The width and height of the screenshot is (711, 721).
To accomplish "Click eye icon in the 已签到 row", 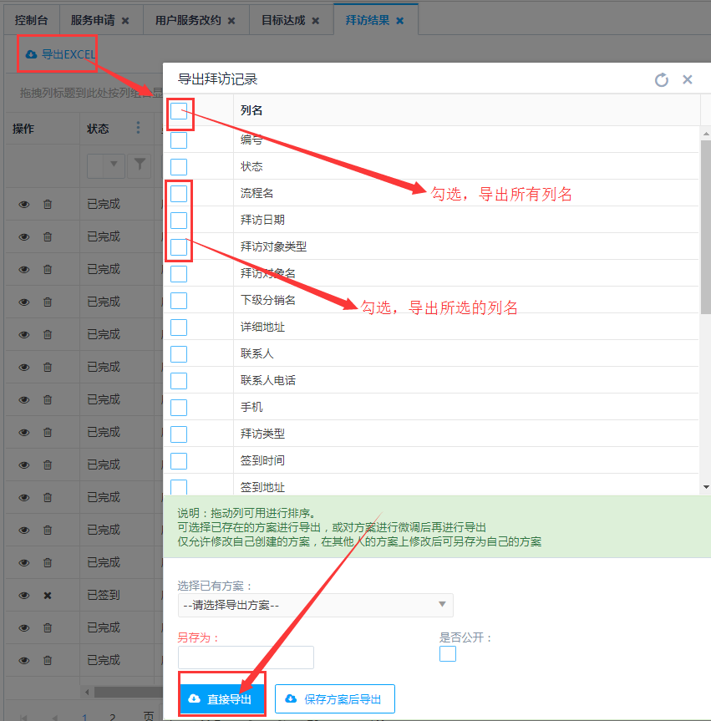I will 24,595.
